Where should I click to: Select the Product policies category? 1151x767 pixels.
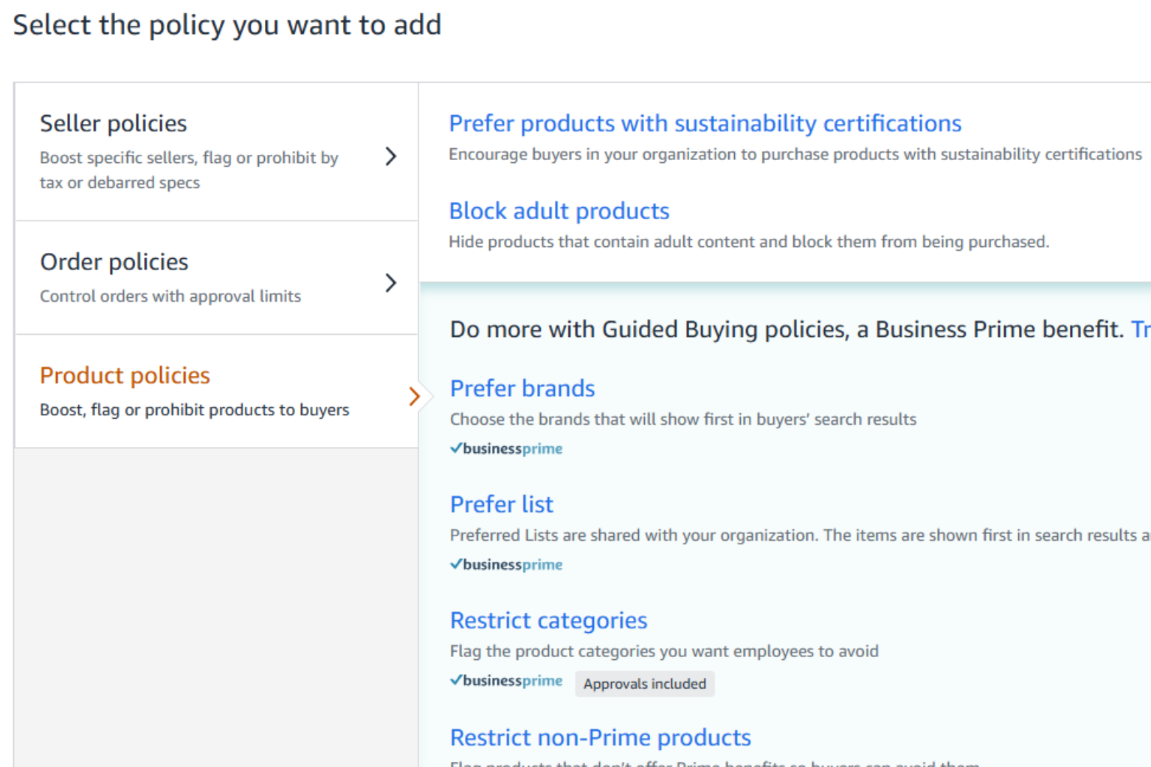216,392
